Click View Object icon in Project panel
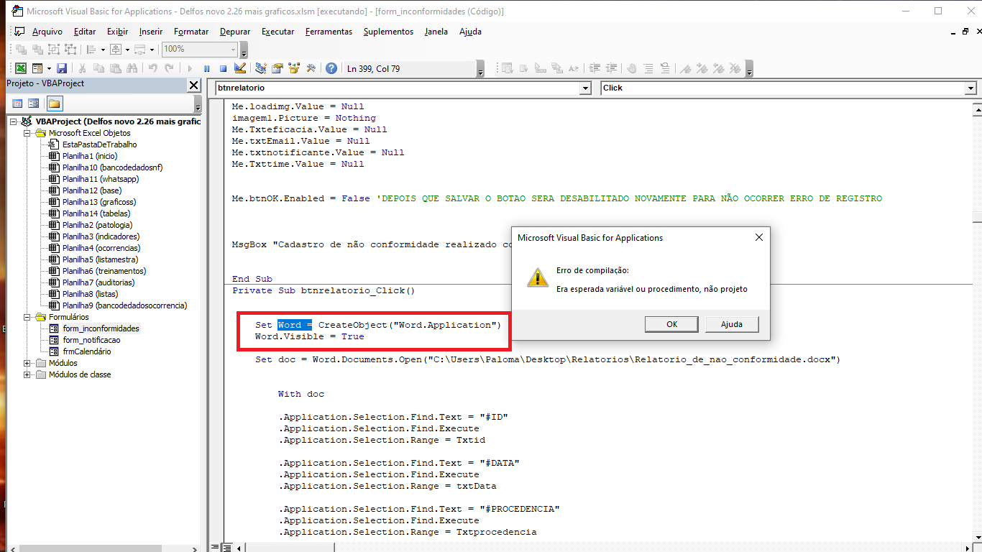The height and width of the screenshot is (552, 982). click(x=34, y=103)
